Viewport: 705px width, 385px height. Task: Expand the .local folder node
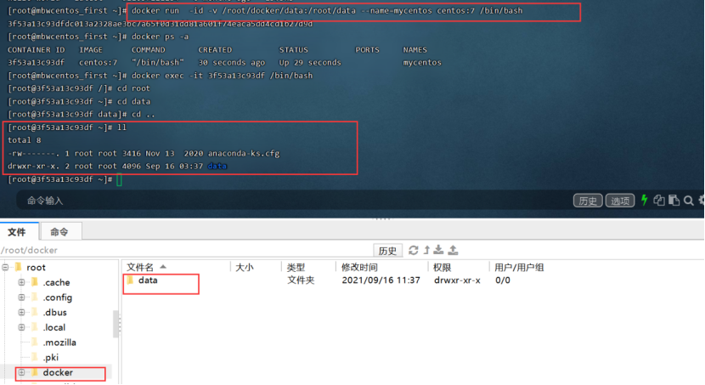point(21,327)
